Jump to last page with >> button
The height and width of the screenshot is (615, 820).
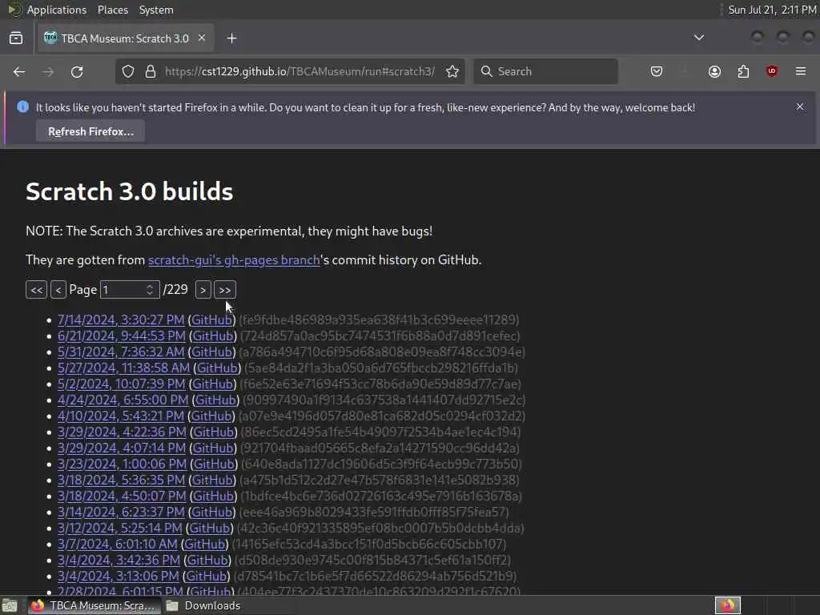(x=225, y=290)
